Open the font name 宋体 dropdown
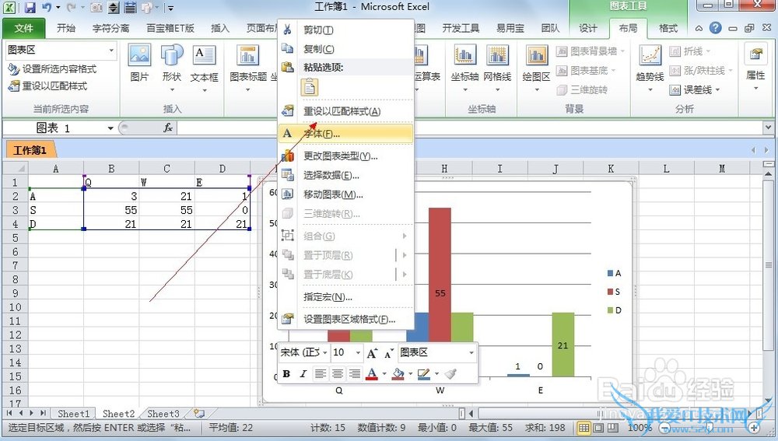Image resolution: width=778 pixels, height=441 pixels. (325, 352)
